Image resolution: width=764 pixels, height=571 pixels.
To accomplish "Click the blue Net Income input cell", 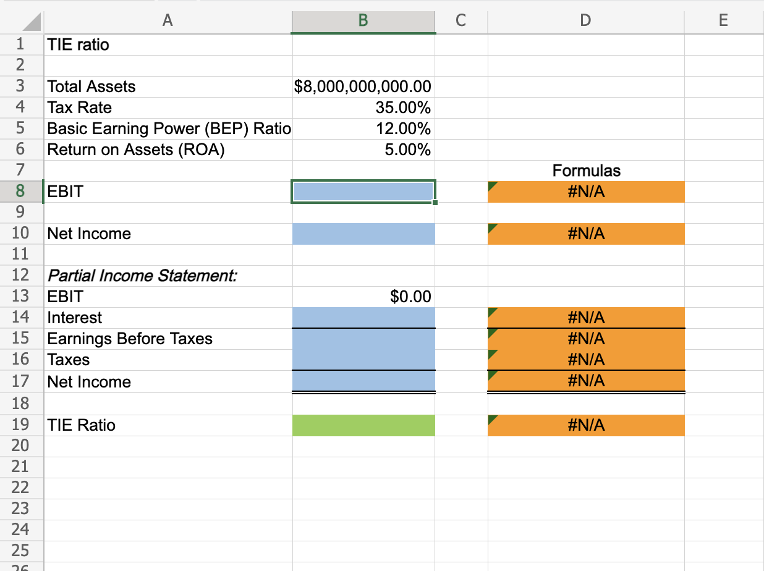I will pos(363,234).
